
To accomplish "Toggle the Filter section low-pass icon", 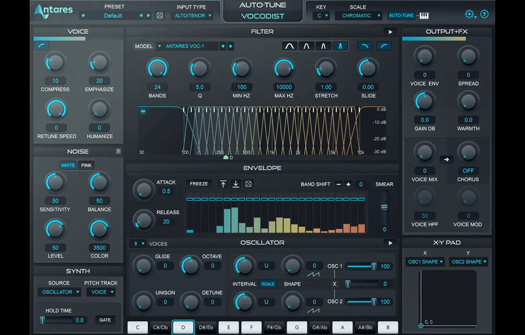I will [x=365, y=46].
